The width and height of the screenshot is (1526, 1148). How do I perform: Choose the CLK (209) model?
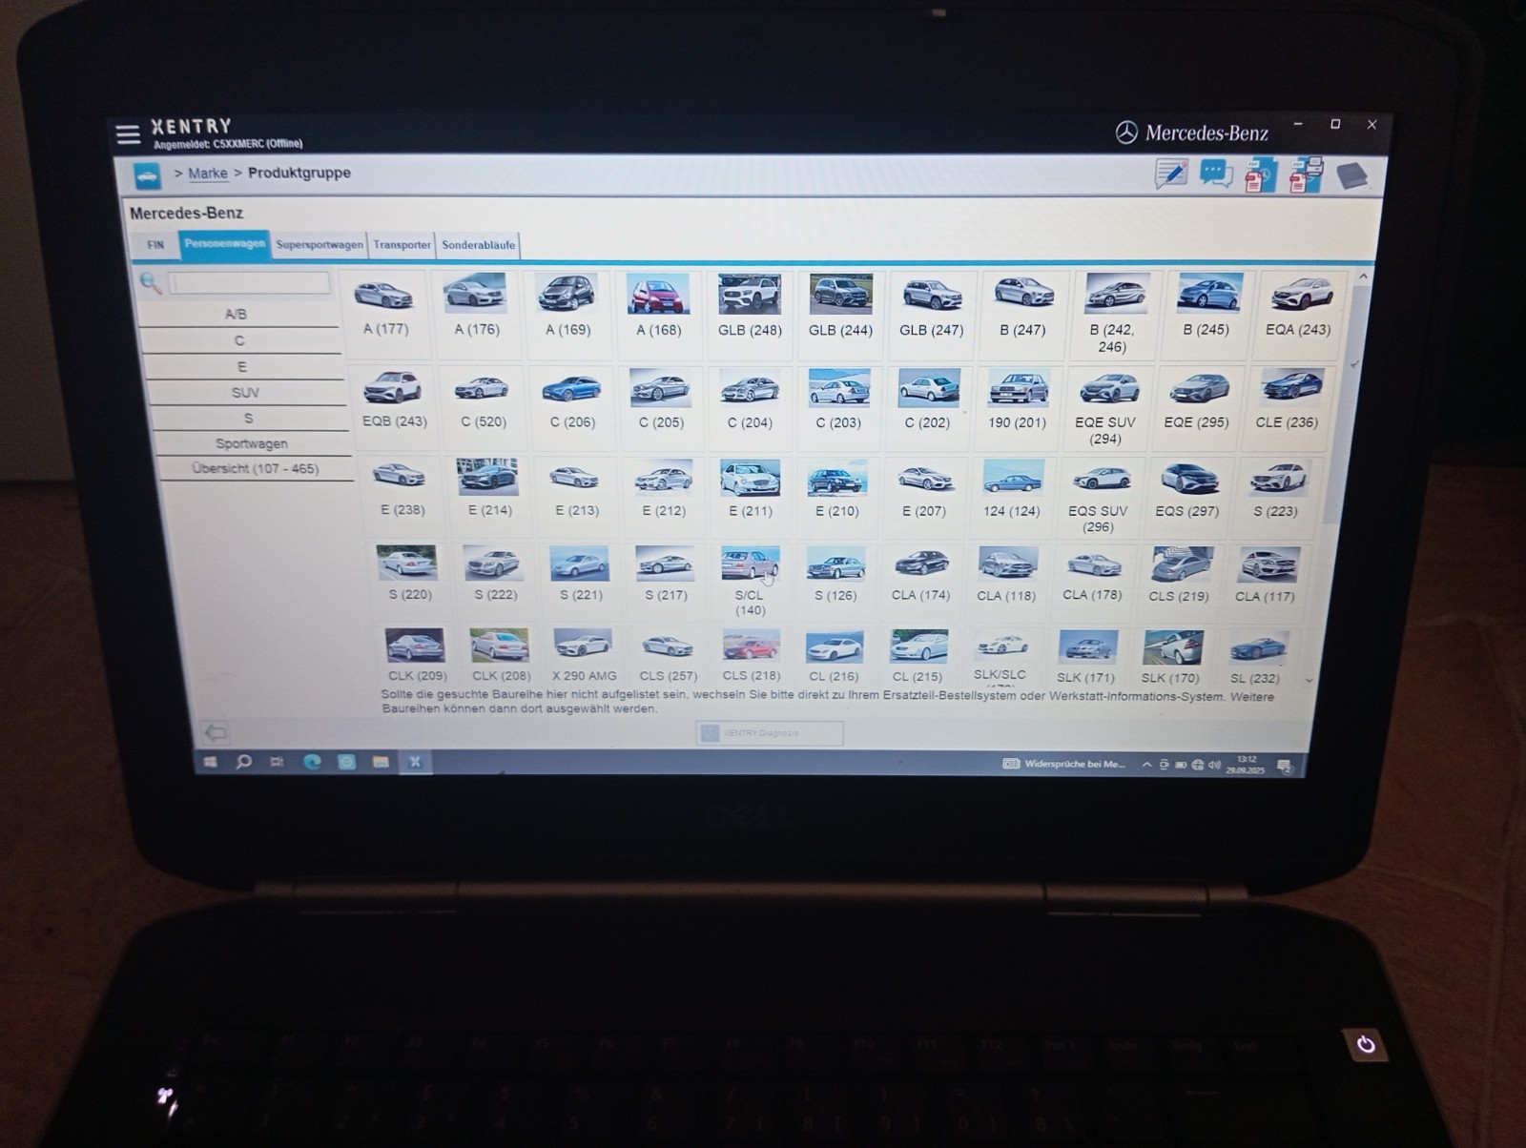tap(417, 655)
